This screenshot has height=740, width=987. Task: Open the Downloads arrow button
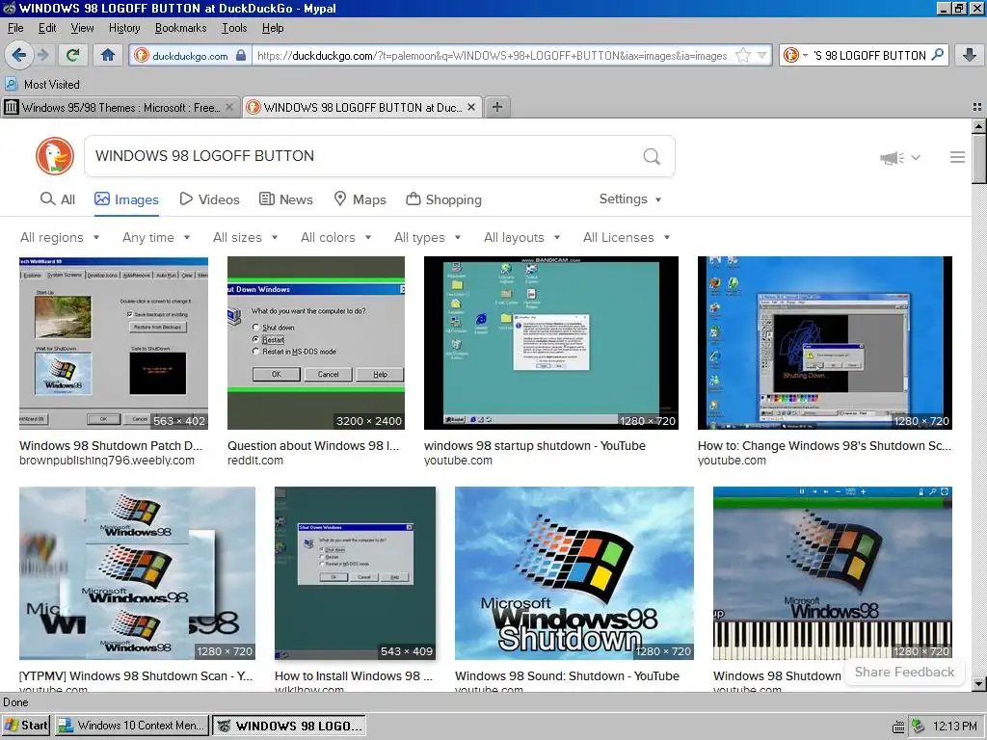click(970, 55)
